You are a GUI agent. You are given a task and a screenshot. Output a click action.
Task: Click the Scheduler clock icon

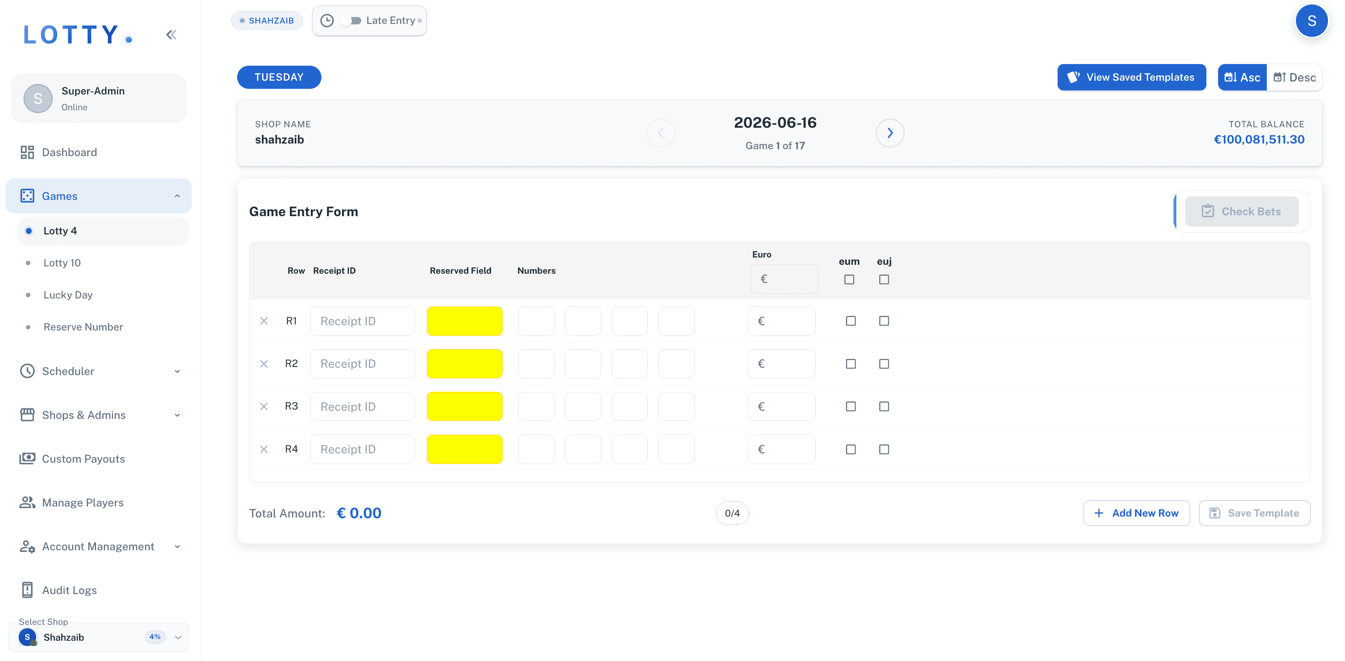tap(27, 371)
